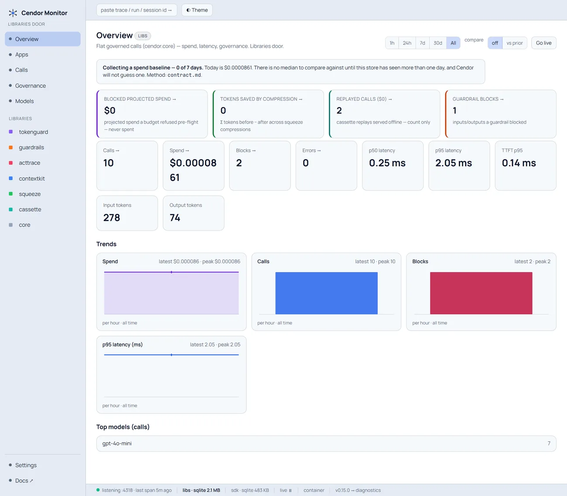The width and height of the screenshot is (567, 496).
Task: Click the Go live button
Action: 544,43
